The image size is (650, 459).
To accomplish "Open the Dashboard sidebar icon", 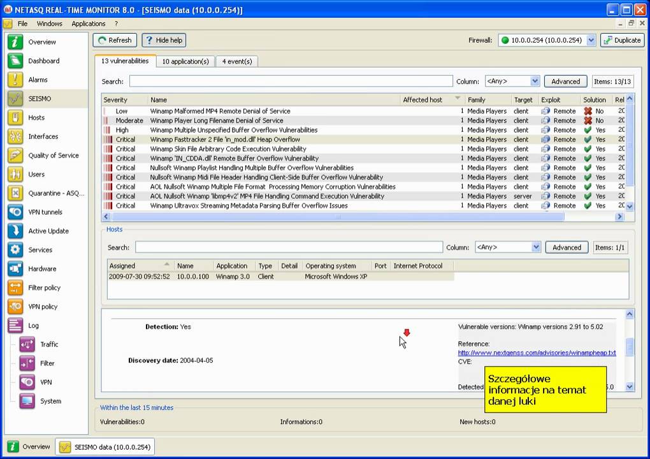I will point(15,61).
